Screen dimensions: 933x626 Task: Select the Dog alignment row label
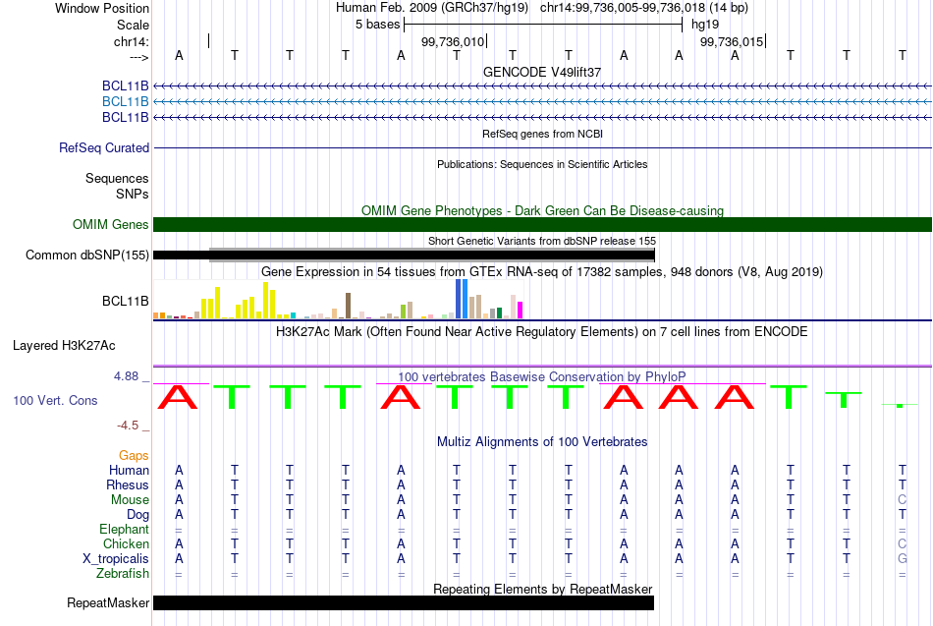pos(137,515)
